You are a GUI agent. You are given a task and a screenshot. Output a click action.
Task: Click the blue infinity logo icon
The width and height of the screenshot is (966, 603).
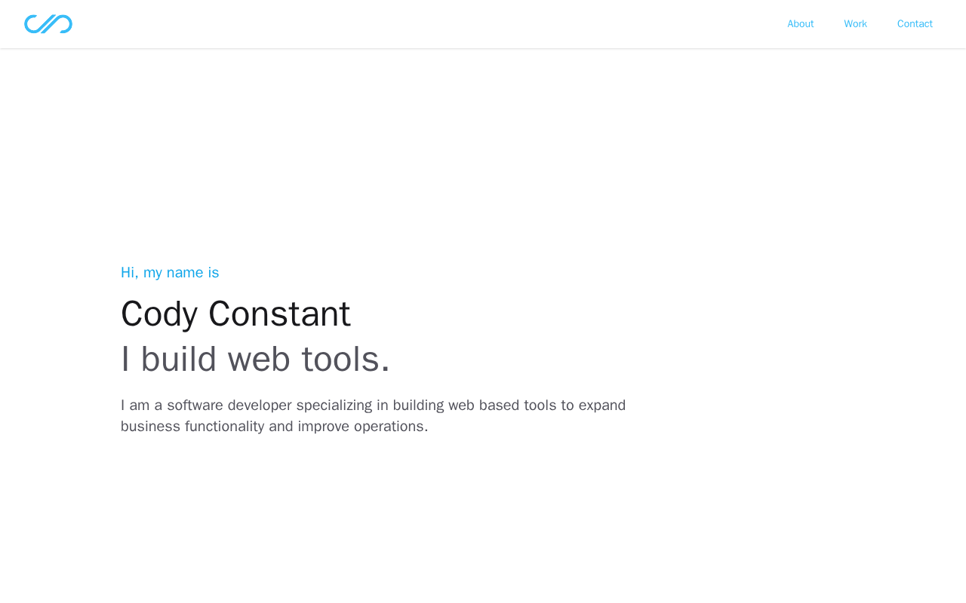(x=48, y=24)
